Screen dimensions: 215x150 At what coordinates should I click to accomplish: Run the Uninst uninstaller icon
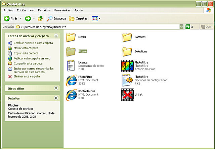(x=127, y=95)
